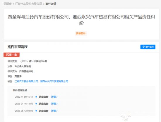Open defendant 湘西永兴汽车贸易有限公司 link
161x122 pixels.
[54, 81]
